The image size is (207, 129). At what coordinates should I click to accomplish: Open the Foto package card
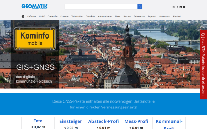(x=38, y=123)
